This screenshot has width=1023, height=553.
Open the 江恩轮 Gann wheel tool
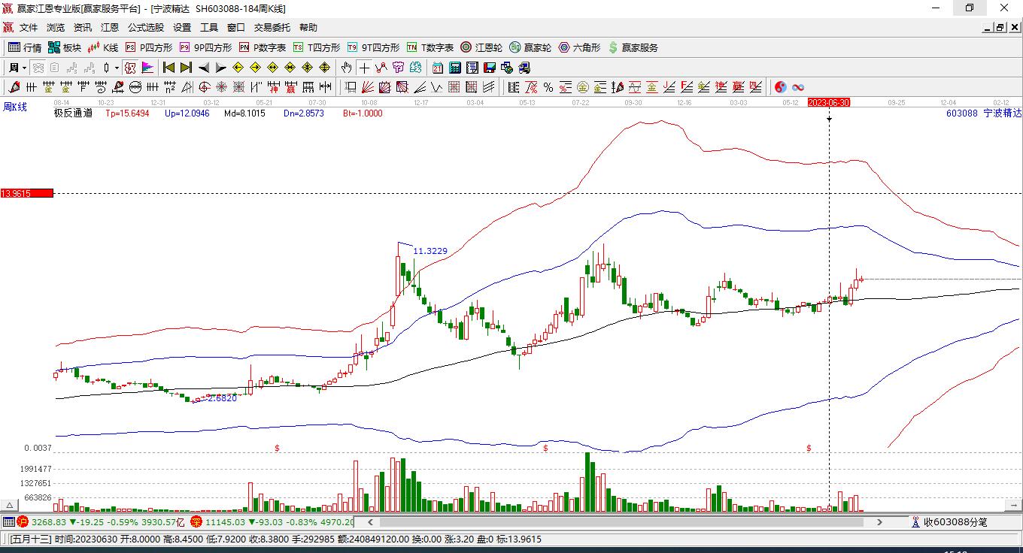point(481,47)
